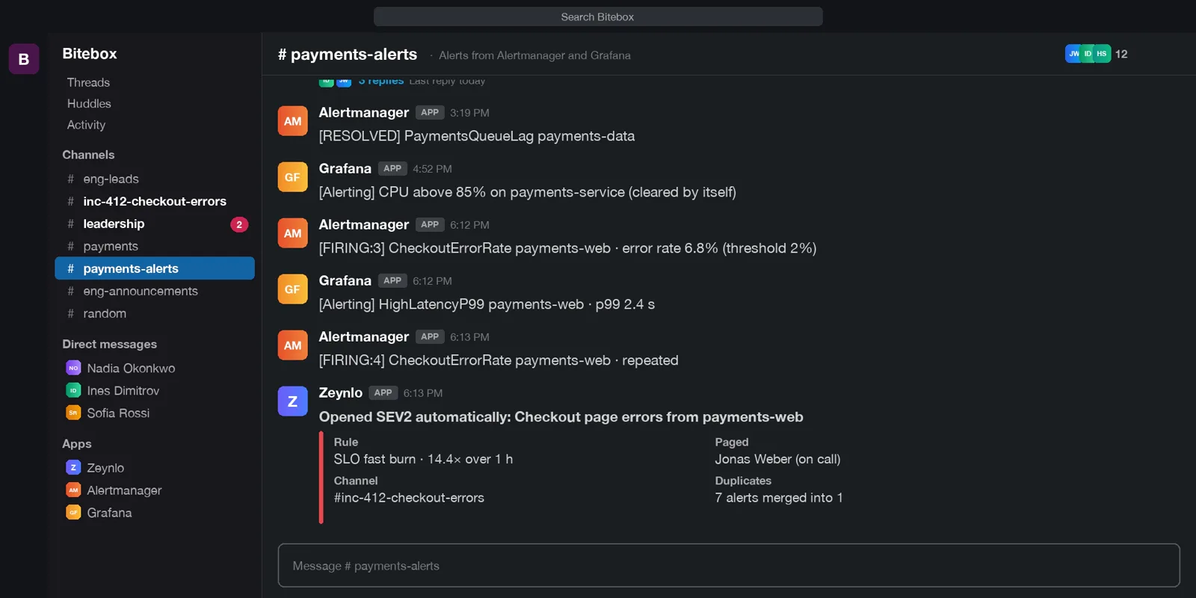Click the Channels section header
1196x598 pixels.
88,155
